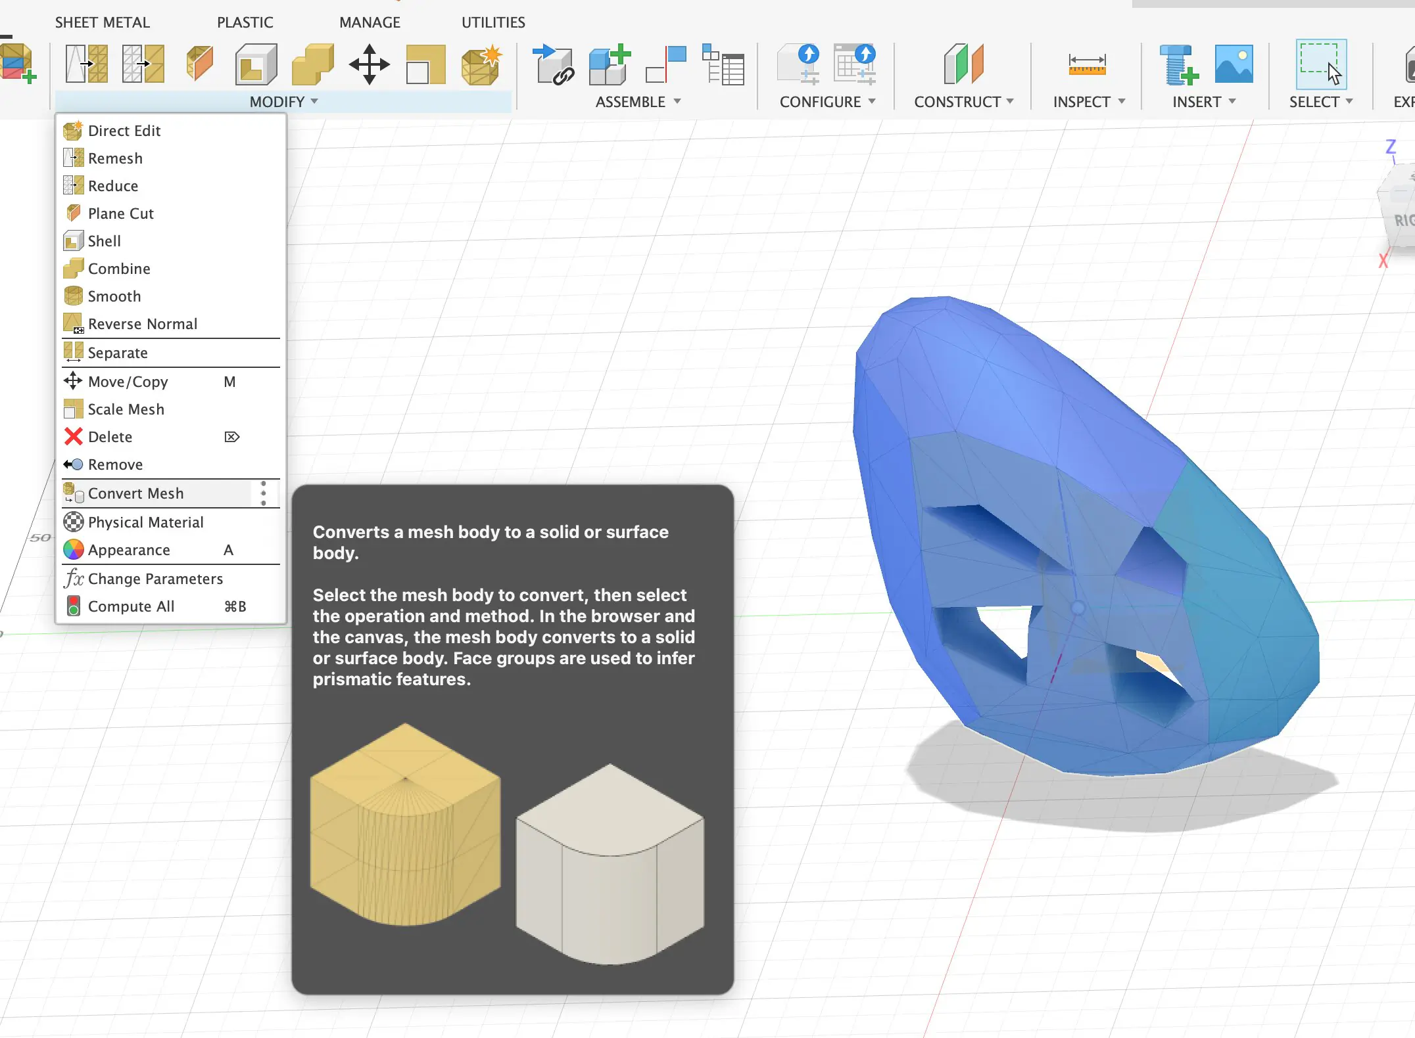Expand the CONSTRUCT dropdown arrow
1415x1038 pixels.
pyautogui.click(x=1010, y=102)
